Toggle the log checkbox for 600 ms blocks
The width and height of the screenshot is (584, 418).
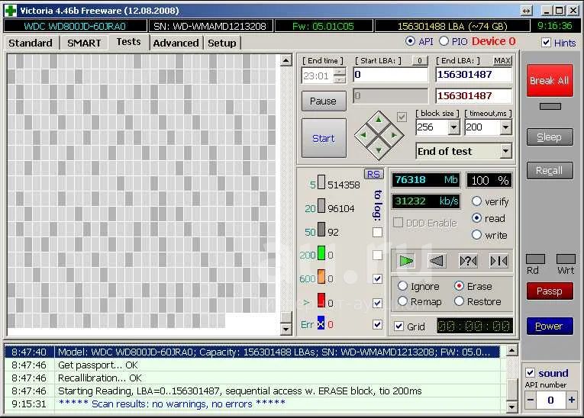coord(377,278)
